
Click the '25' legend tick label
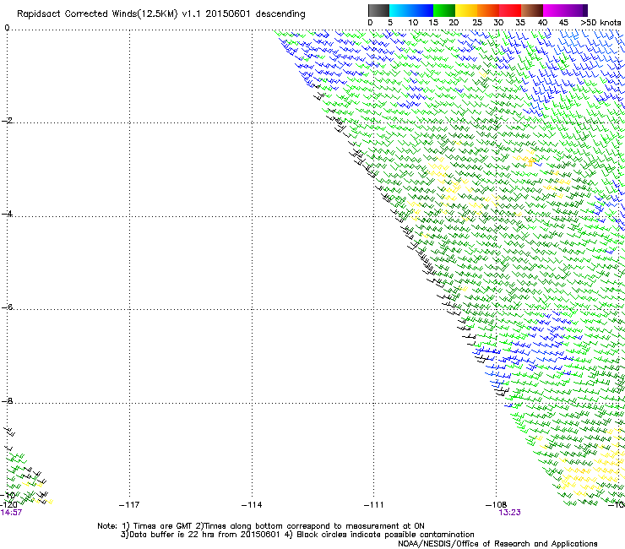point(477,23)
